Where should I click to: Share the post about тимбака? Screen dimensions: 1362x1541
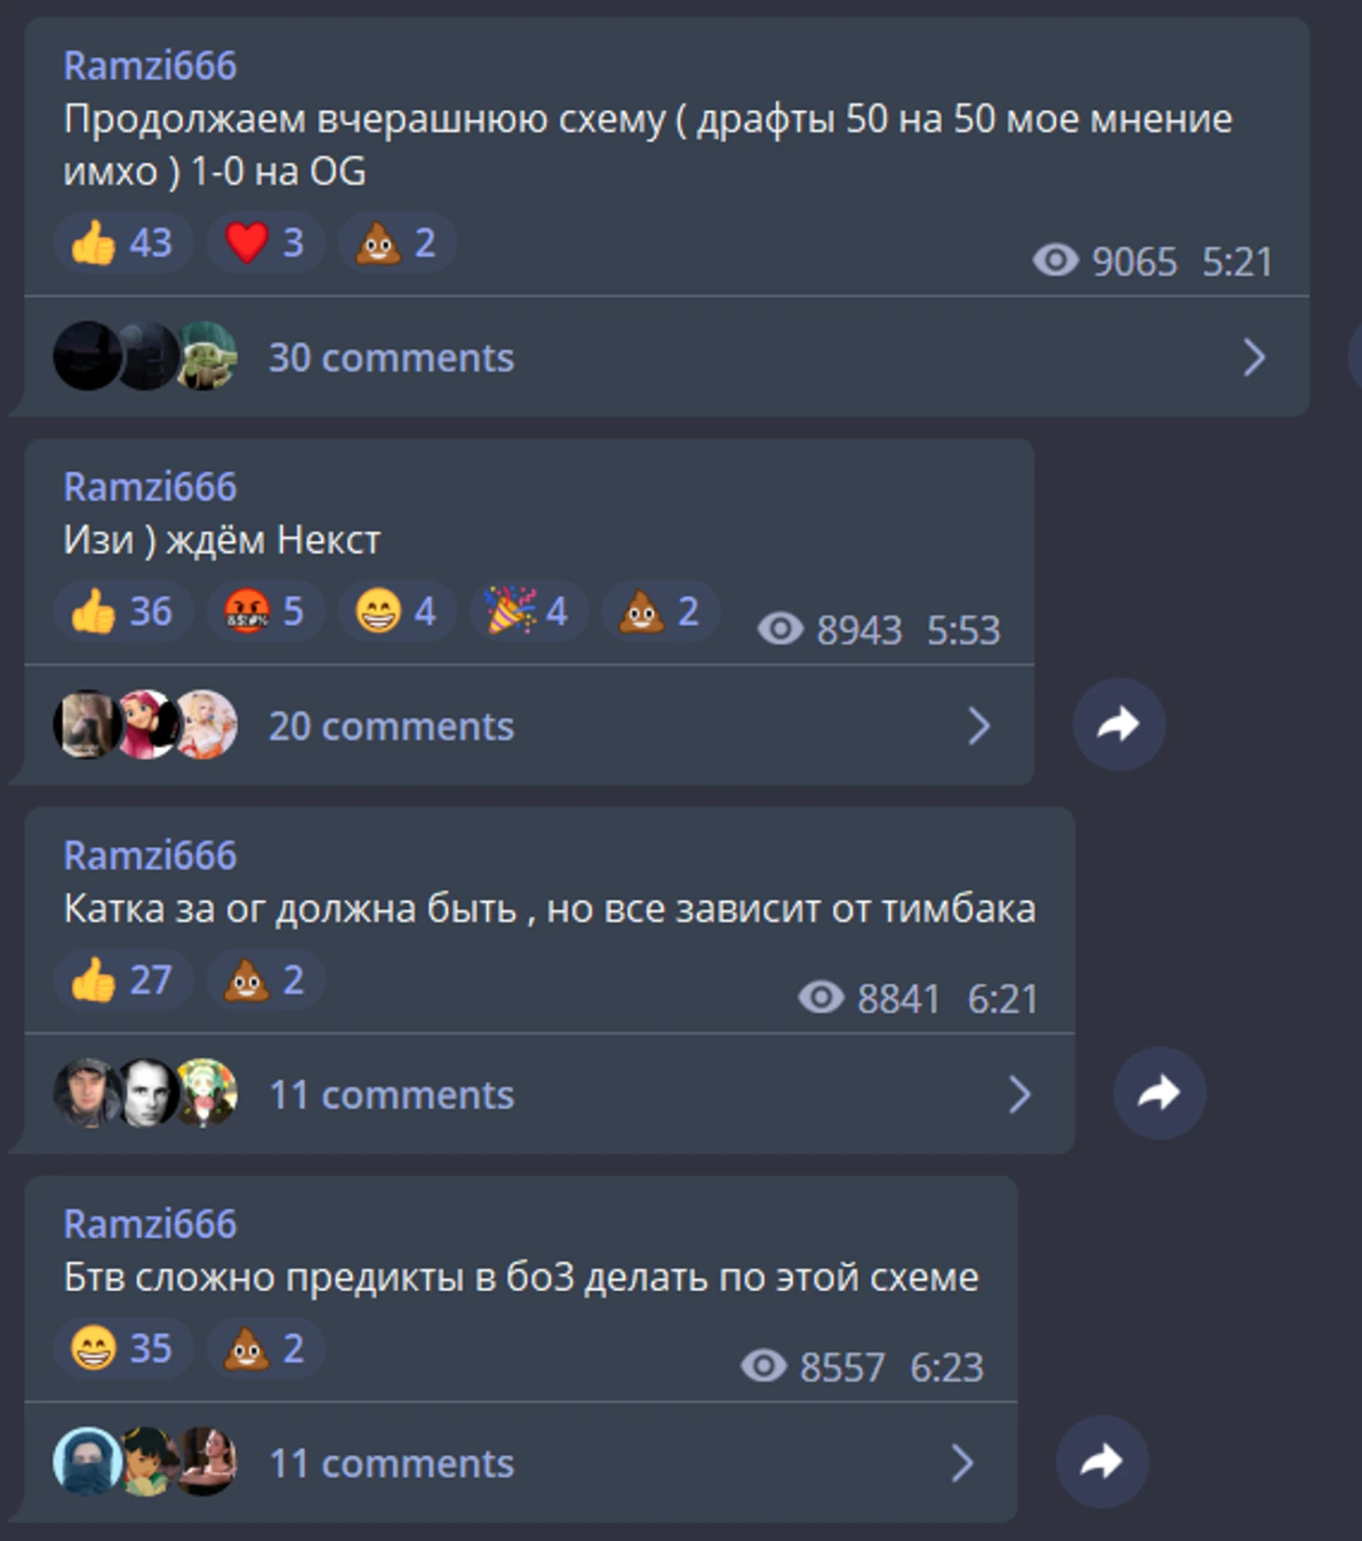1160,1092
